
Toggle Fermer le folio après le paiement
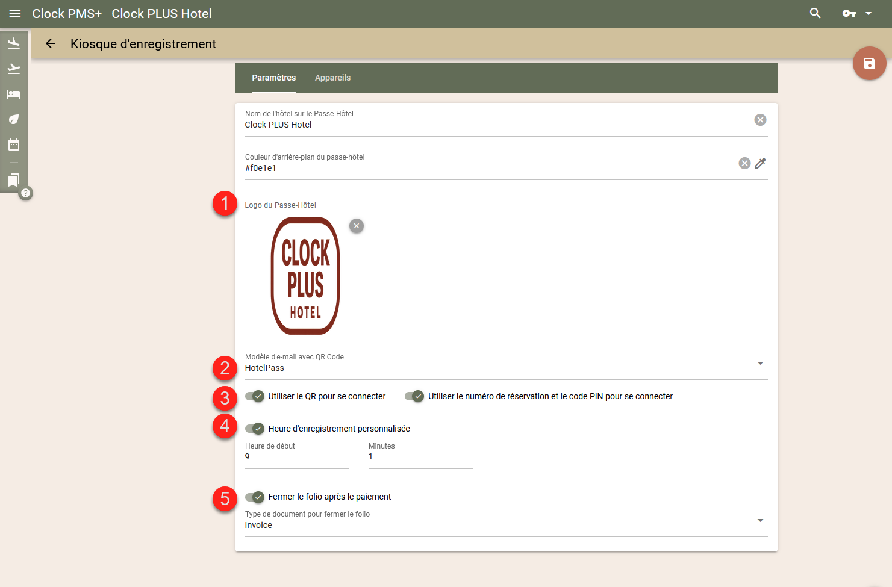click(255, 497)
